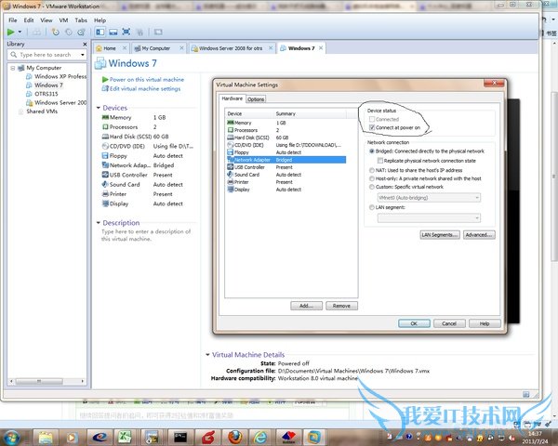Click Power on this virtual machine link
Image resolution: width=558 pixels, height=446 pixels.
pyautogui.click(x=143, y=80)
